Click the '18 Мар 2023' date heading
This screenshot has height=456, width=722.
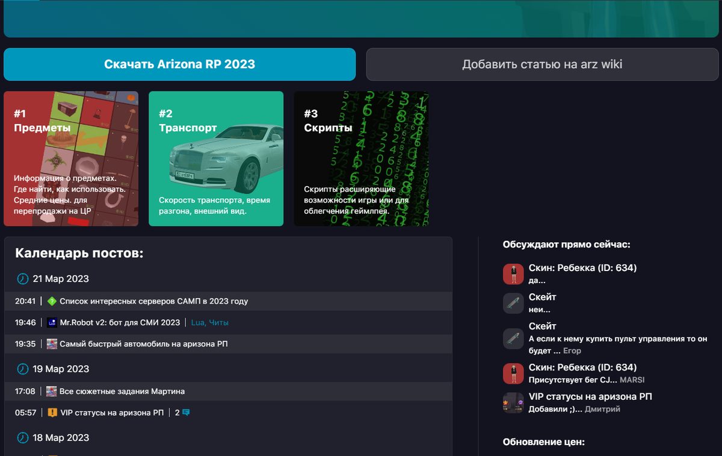pos(61,438)
